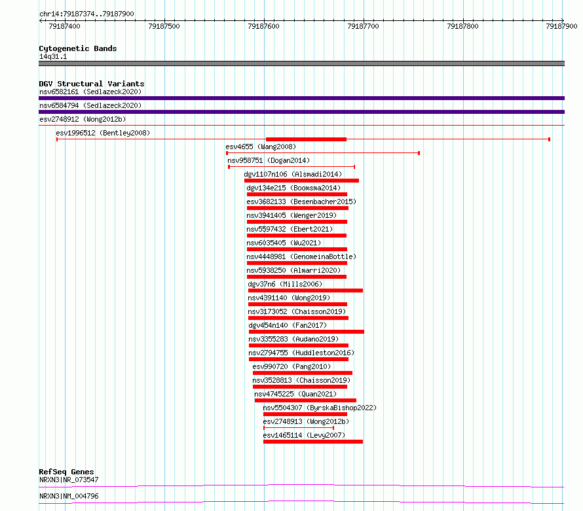This screenshot has width=583, height=511.
Task: Select nsv4448981 (GenomeinaBottle) variant
Action: click(x=301, y=256)
